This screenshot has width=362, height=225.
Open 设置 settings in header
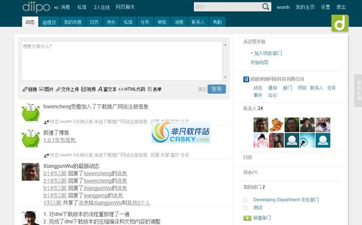325,7
